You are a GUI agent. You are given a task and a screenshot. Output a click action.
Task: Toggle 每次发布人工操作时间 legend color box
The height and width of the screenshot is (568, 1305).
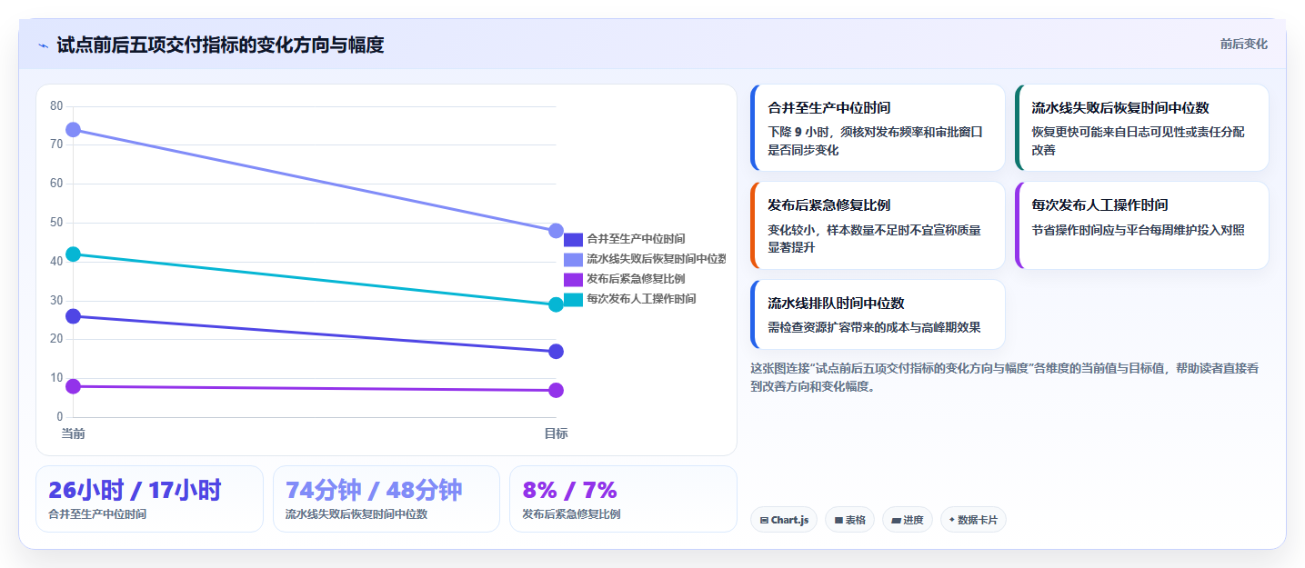coord(573,300)
